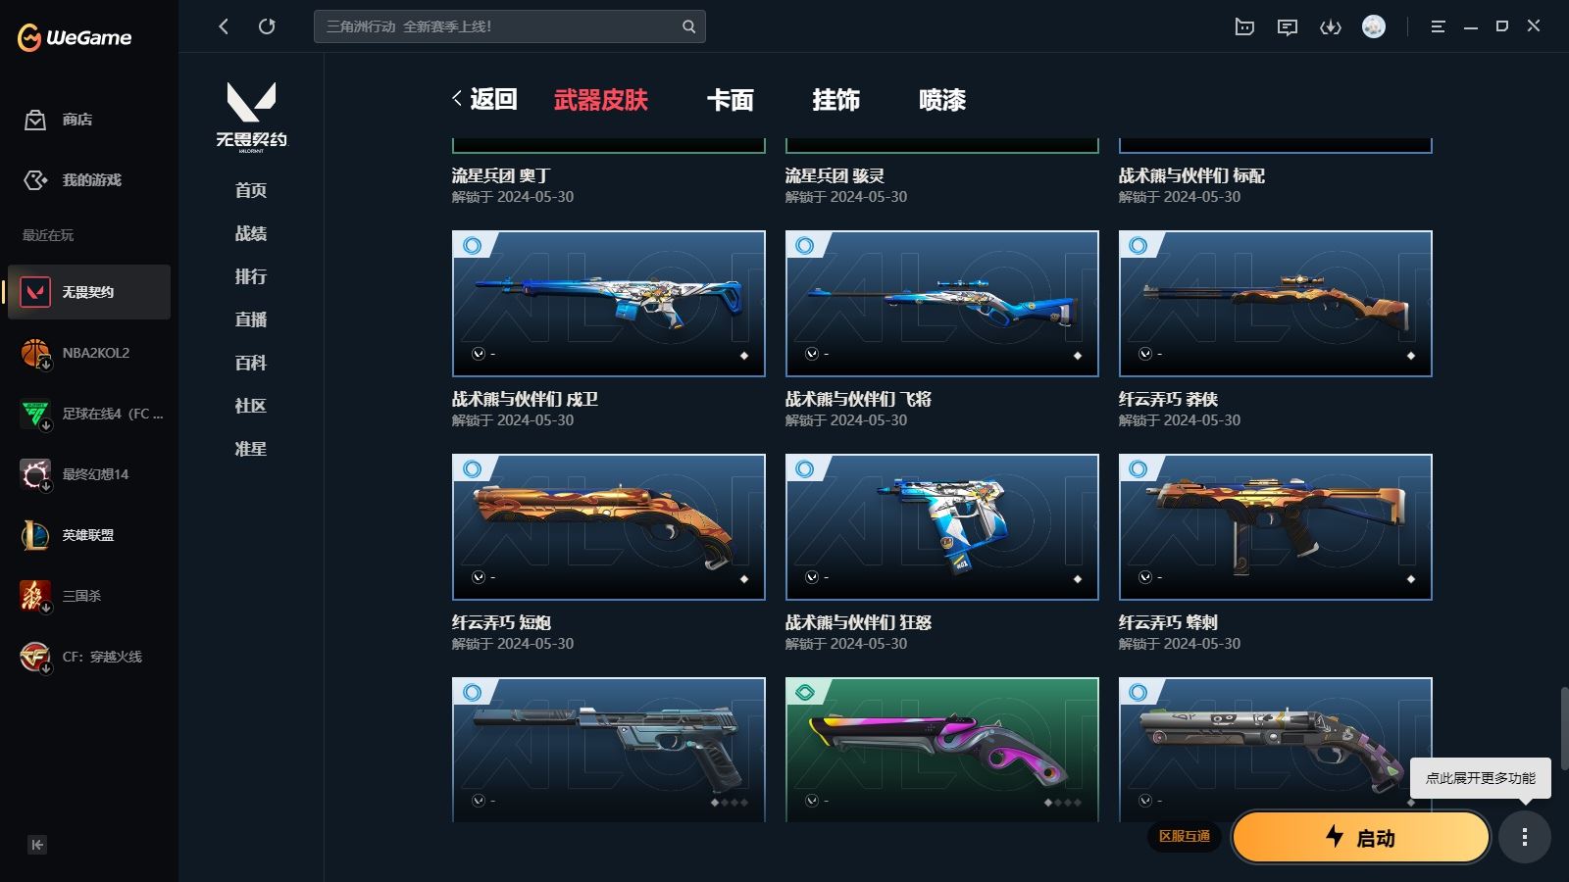Click 返回 to go back
The width and height of the screenshot is (1569, 882).
[x=484, y=99]
